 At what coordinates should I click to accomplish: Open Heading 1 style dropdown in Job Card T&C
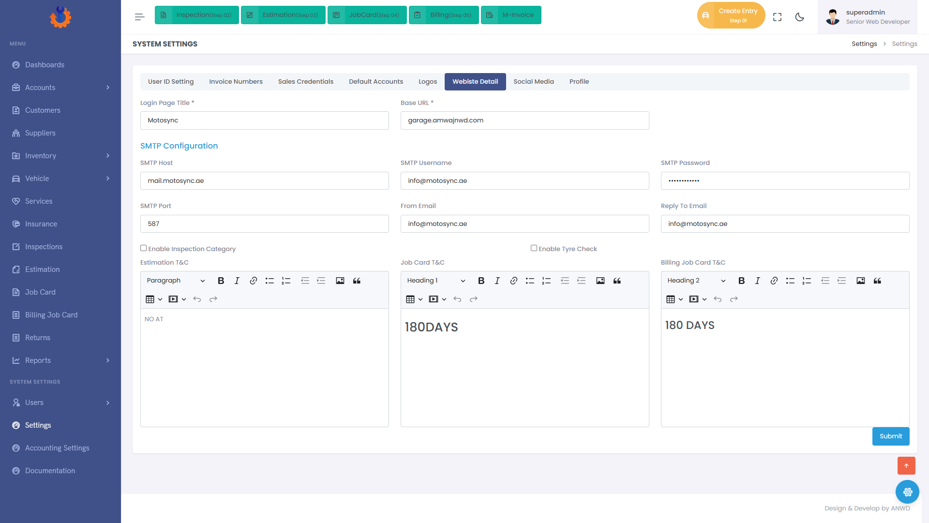tap(436, 281)
